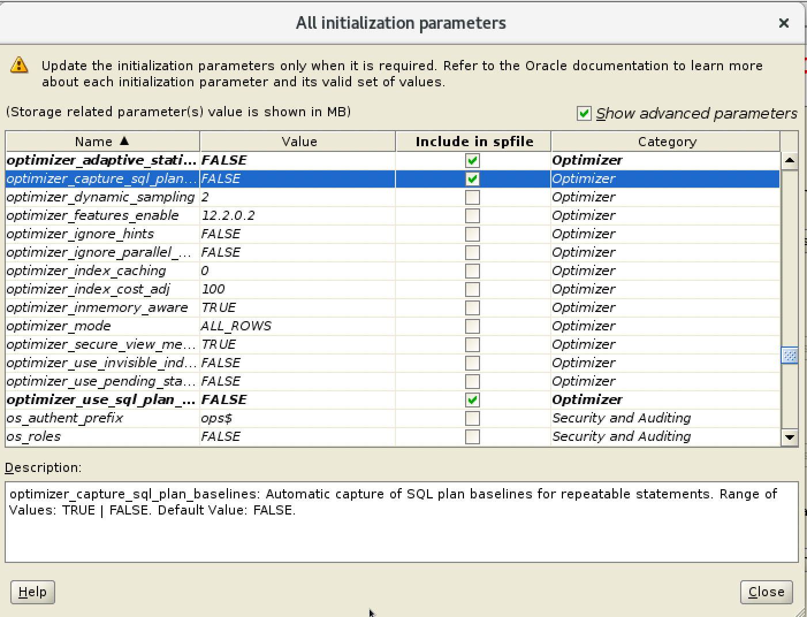
Task: Check spfile box for optimizer_dynamic_sampling
Action: (x=473, y=197)
